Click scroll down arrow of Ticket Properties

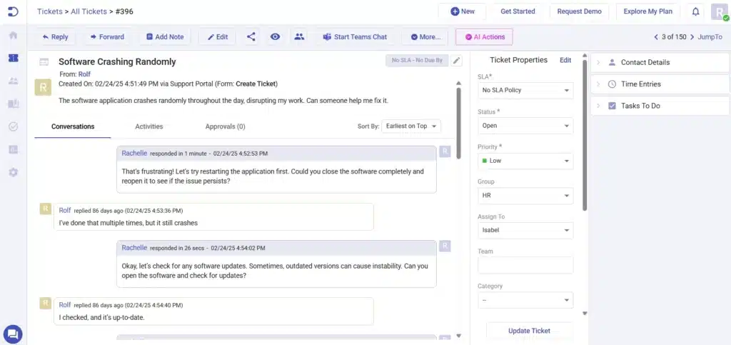[585, 314]
